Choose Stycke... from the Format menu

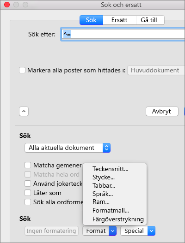pyautogui.click(x=115, y=177)
